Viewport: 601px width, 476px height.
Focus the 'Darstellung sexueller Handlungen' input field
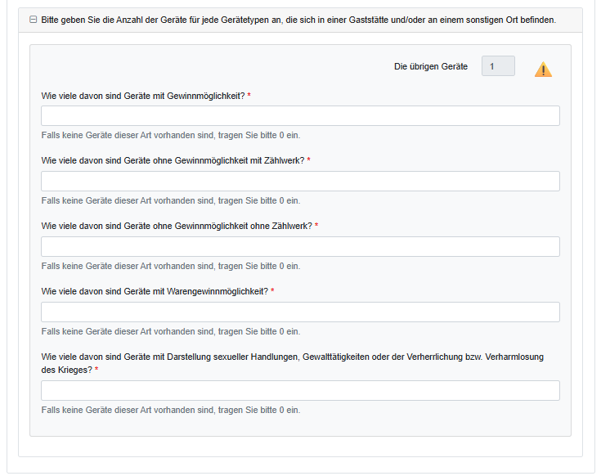[x=300, y=390]
